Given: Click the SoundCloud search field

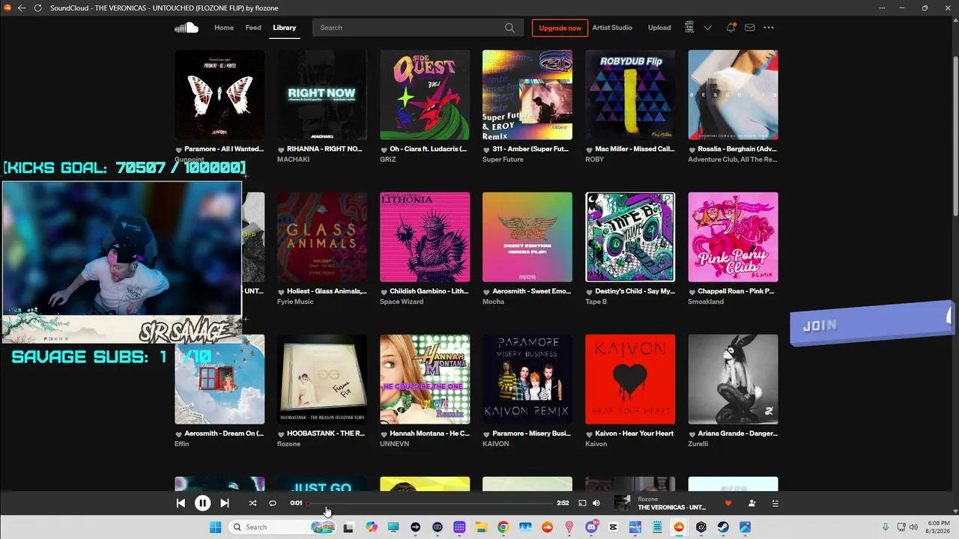Looking at the screenshot, I should coord(416,28).
